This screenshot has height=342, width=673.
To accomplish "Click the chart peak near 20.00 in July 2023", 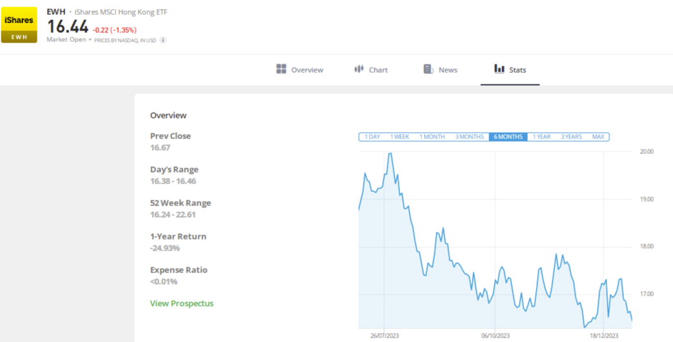I will click(390, 153).
